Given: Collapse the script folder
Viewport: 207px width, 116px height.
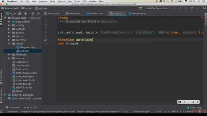Looking at the screenshot, I should [x=9, y=43].
